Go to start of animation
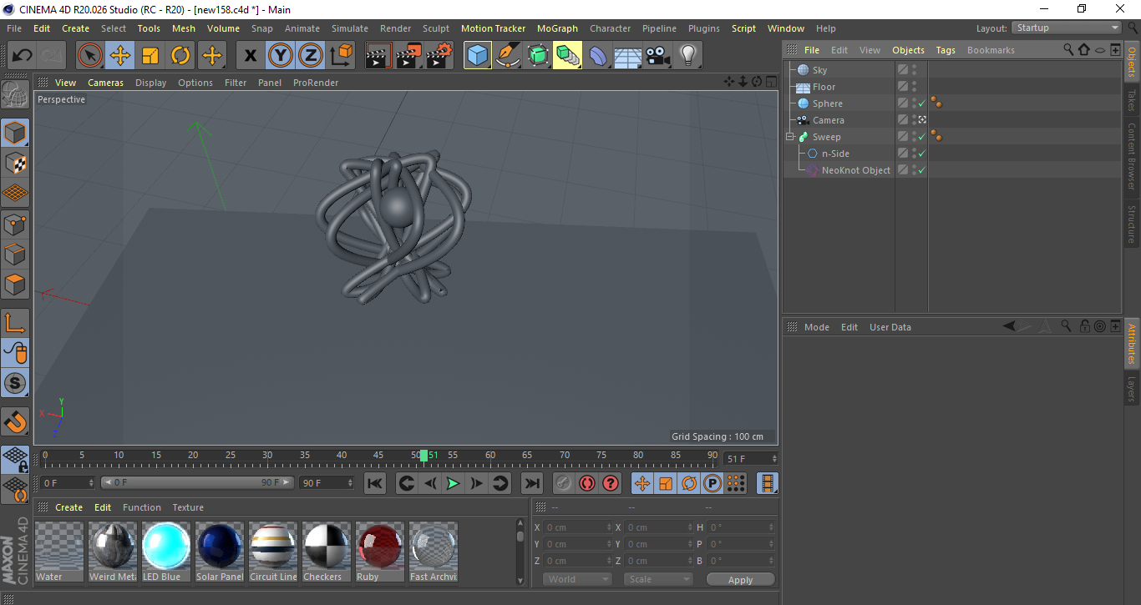 tap(375, 483)
